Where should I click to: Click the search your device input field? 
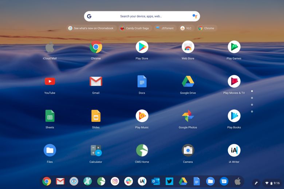tap(141, 16)
